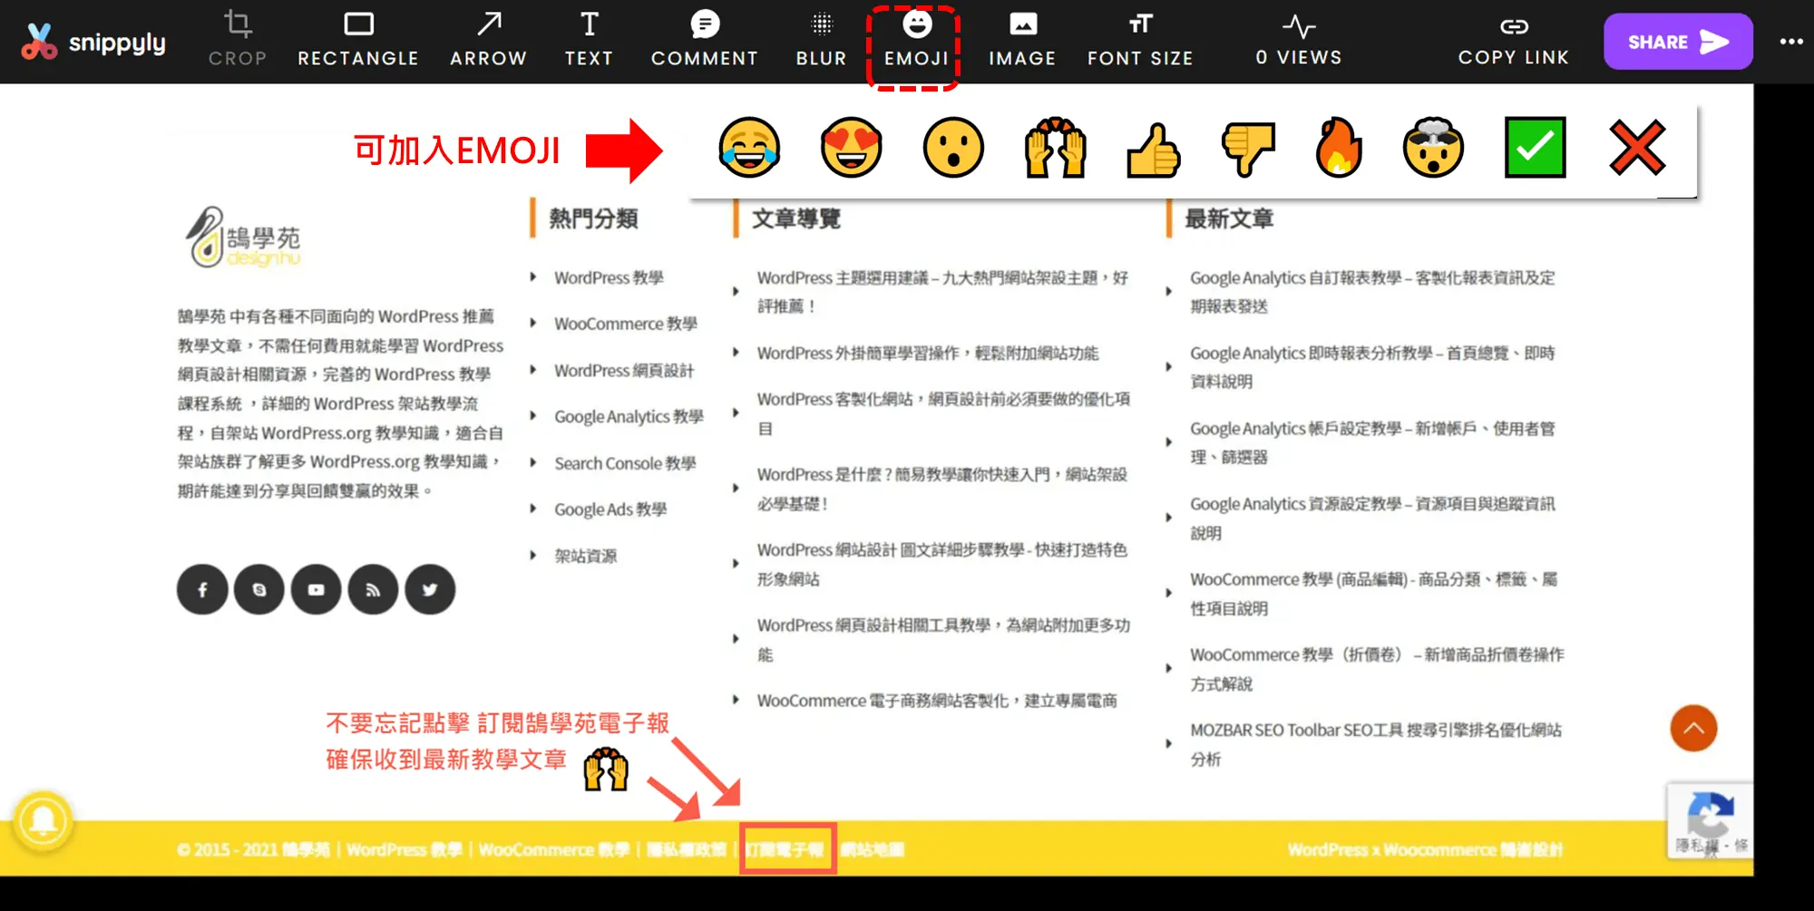Click 網站地圖 footer link

click(x=872, y=849)
